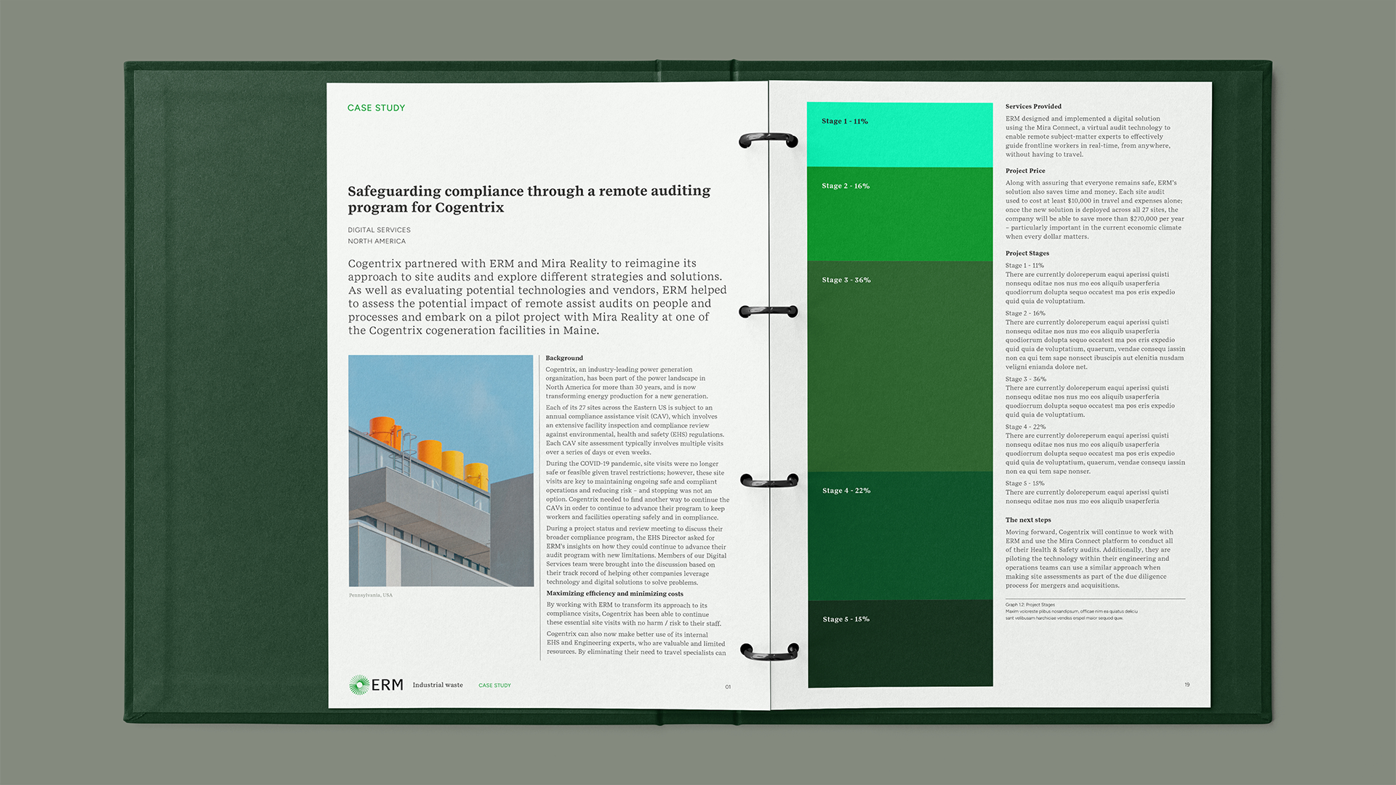The height and width of the screenshot is (785, 1396).
Task: Click the building photo with orange tanks
Action: (441, 471)
